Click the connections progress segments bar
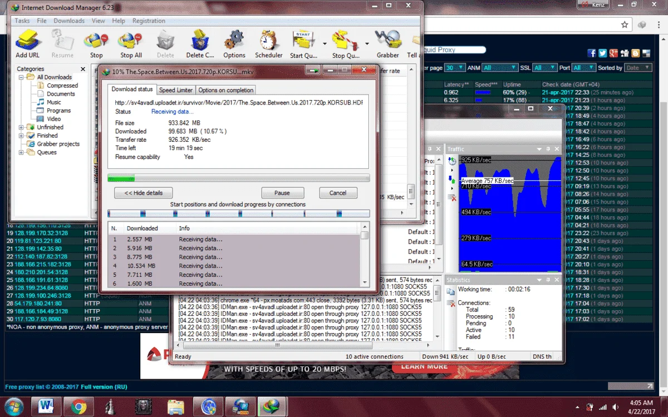Image resolution: width=668 pixels, height=417 pixels. (238, 214)
